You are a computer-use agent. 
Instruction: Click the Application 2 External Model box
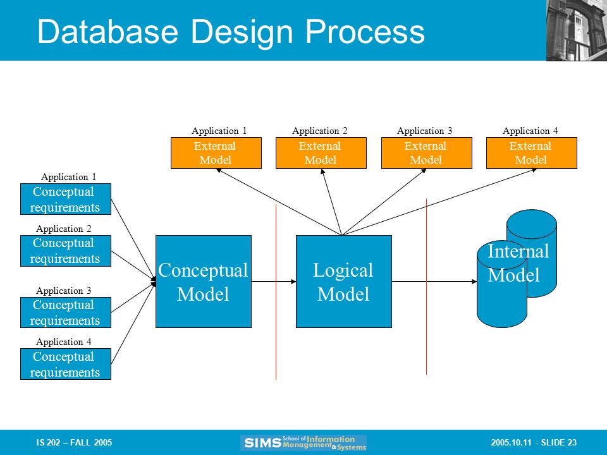coord(321,153)
